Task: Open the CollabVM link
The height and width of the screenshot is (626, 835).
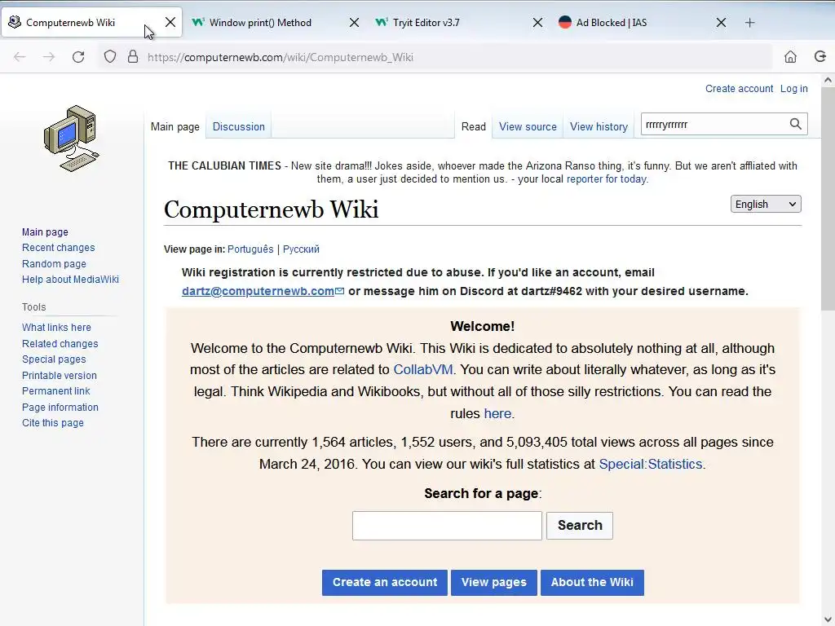Action: tap(423, 369)
